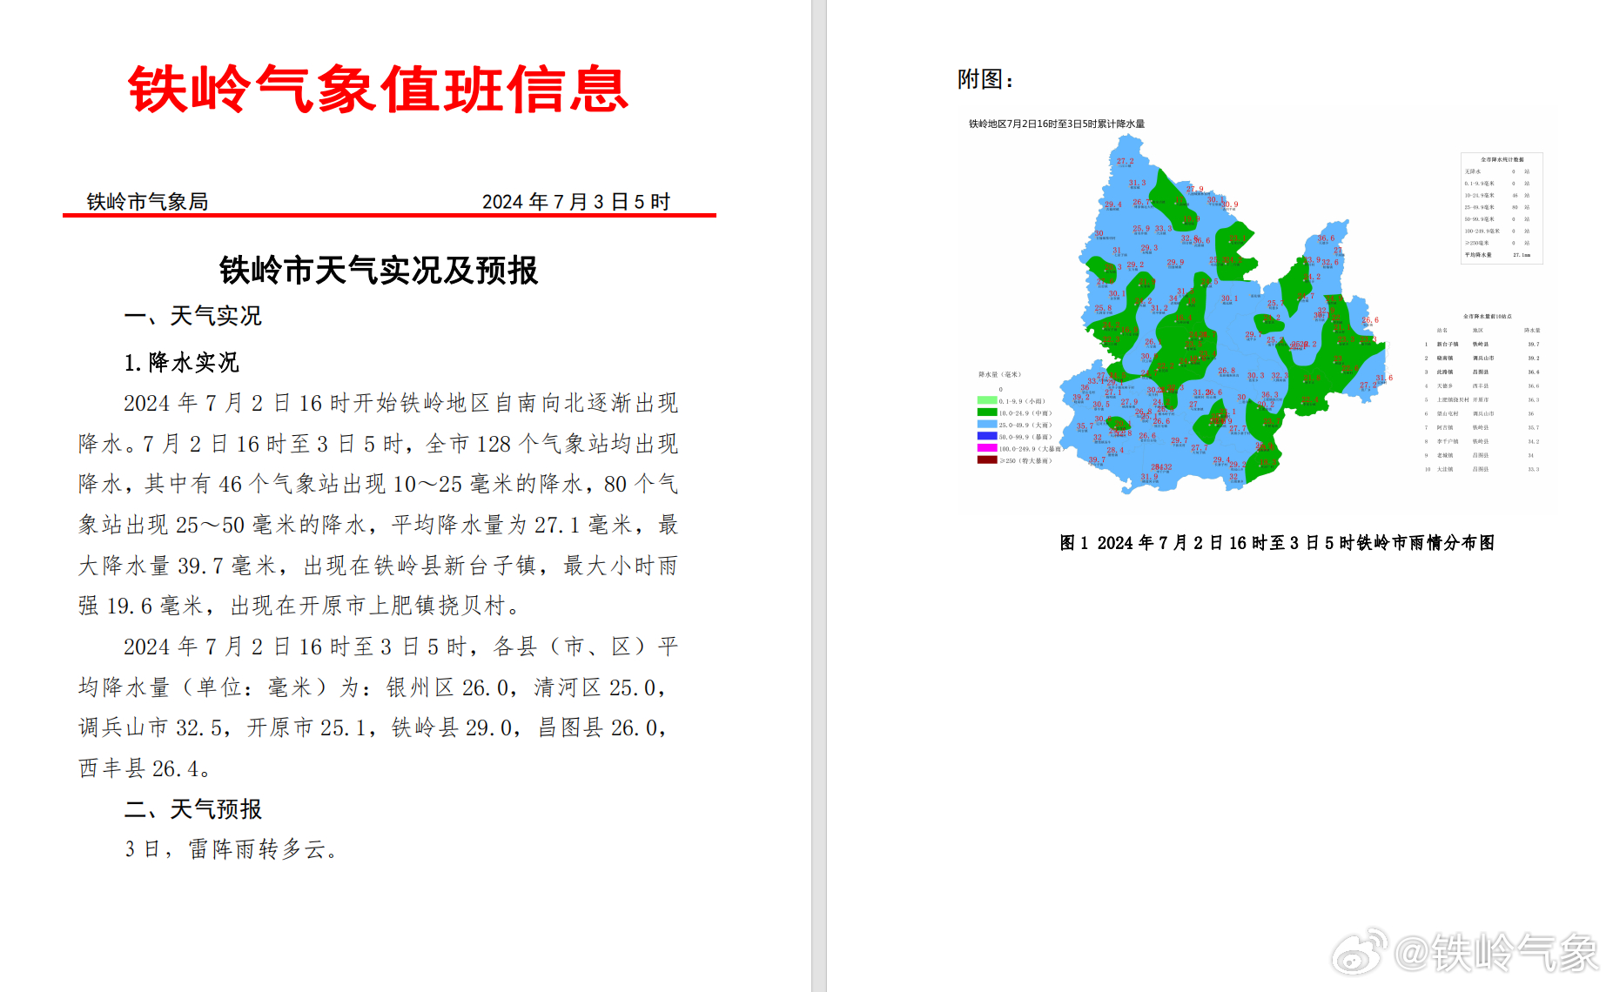This screenshot has width=1613, height=992.
Task: Click the 25-49.9毫米 row showing 80 站
Action: [1498, 207]
